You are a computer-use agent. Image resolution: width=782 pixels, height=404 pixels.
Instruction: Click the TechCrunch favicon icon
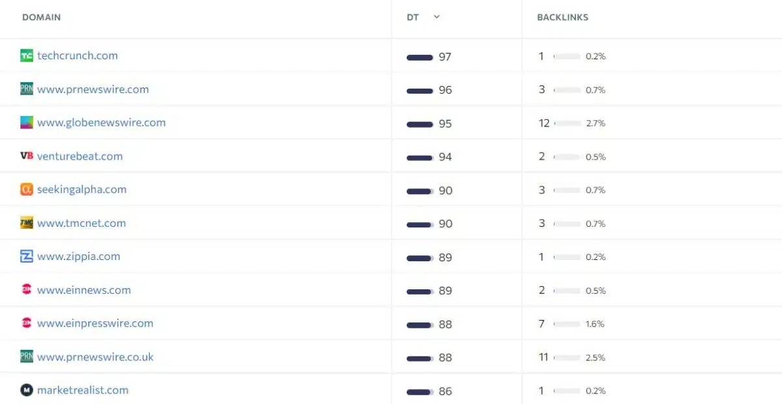(27, 56)
